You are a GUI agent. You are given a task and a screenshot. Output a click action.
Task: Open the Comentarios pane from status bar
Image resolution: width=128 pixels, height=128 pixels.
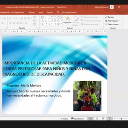click(x=78, y=118)
